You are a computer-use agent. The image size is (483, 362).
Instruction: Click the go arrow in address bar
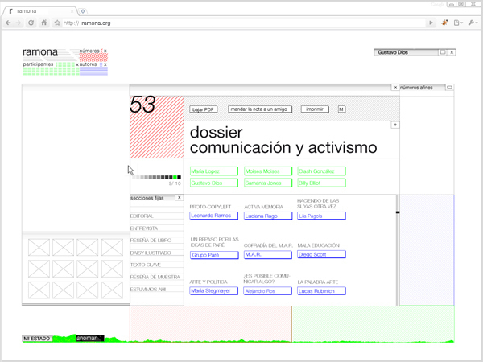pos(431,23)
